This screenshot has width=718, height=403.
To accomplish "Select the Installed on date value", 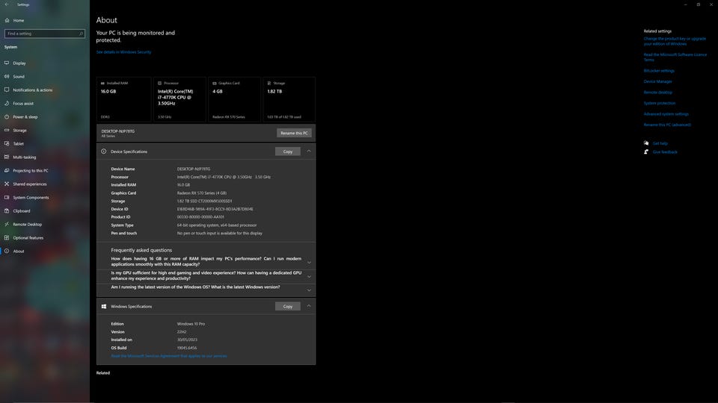I will click(x=187, y=340).
